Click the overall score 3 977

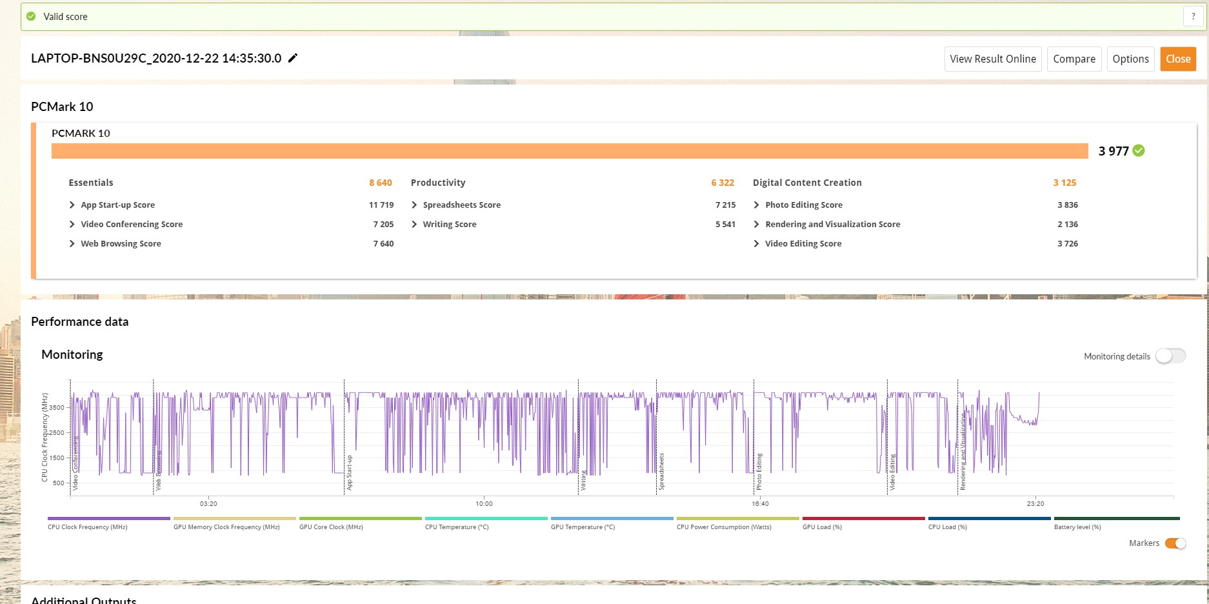[1114, 151]
